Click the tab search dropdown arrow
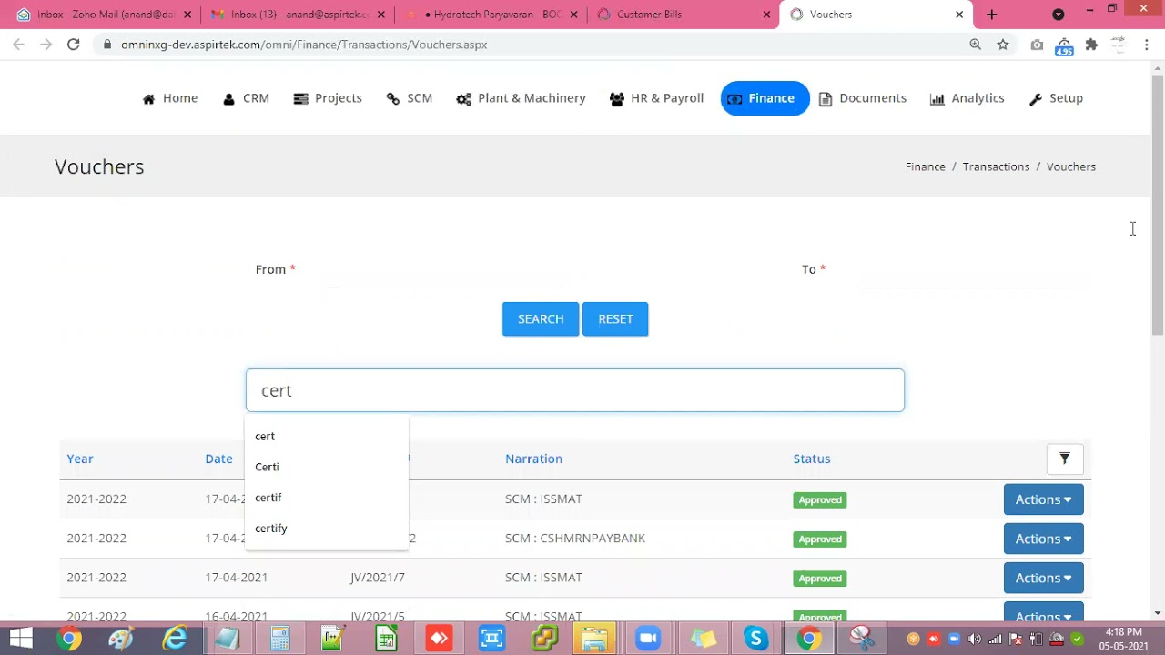Screen dimensions: 1165x655 point(1058,15)
